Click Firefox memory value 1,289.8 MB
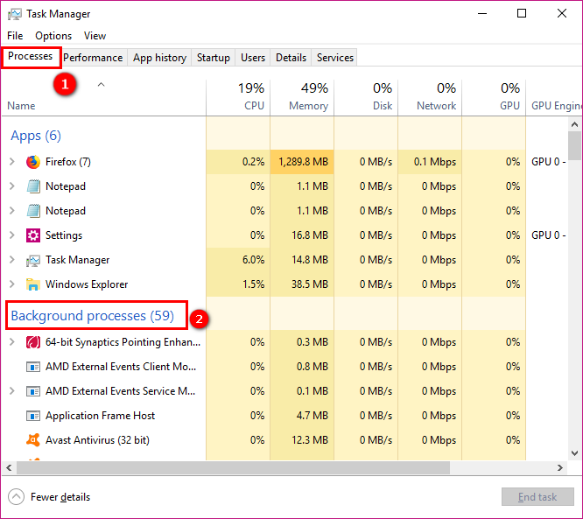This screenshot has width=583, height=519. coord(304,162)
